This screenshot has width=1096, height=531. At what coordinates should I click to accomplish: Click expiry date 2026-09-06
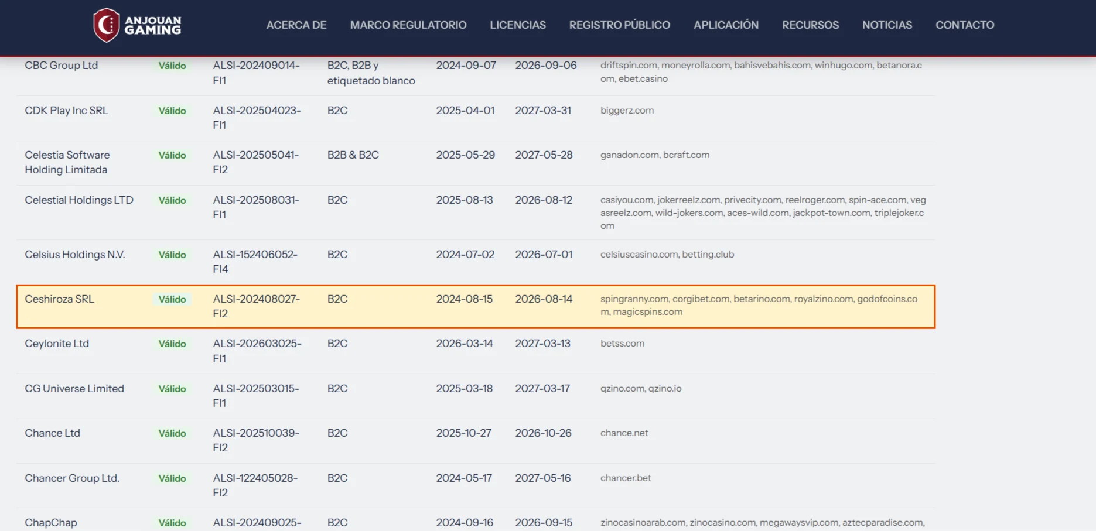[546, 66]
